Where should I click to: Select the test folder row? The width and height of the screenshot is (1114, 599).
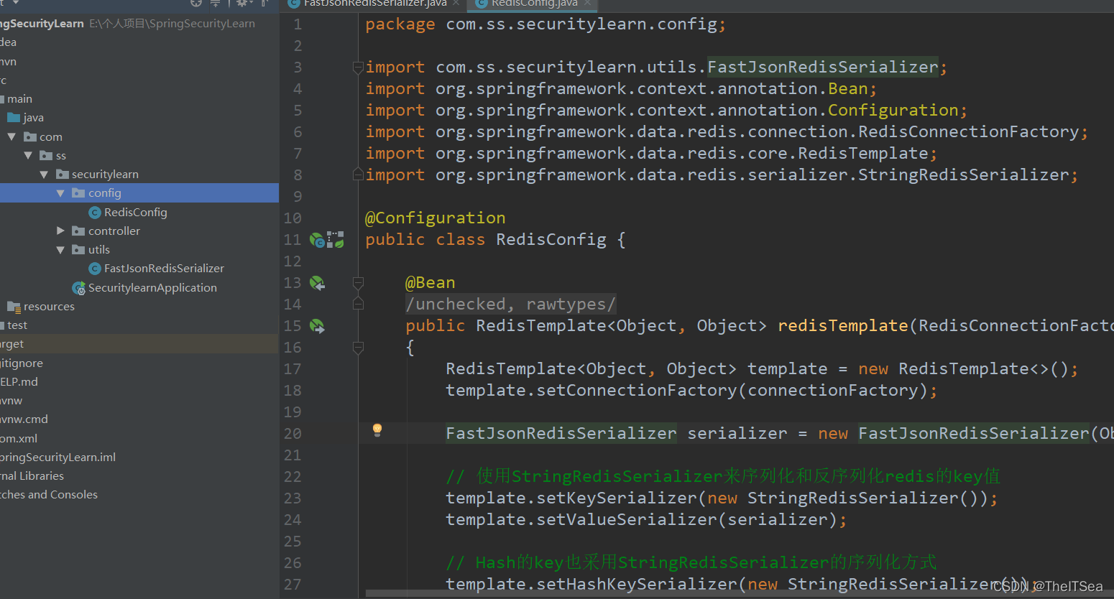coord(139,325)
